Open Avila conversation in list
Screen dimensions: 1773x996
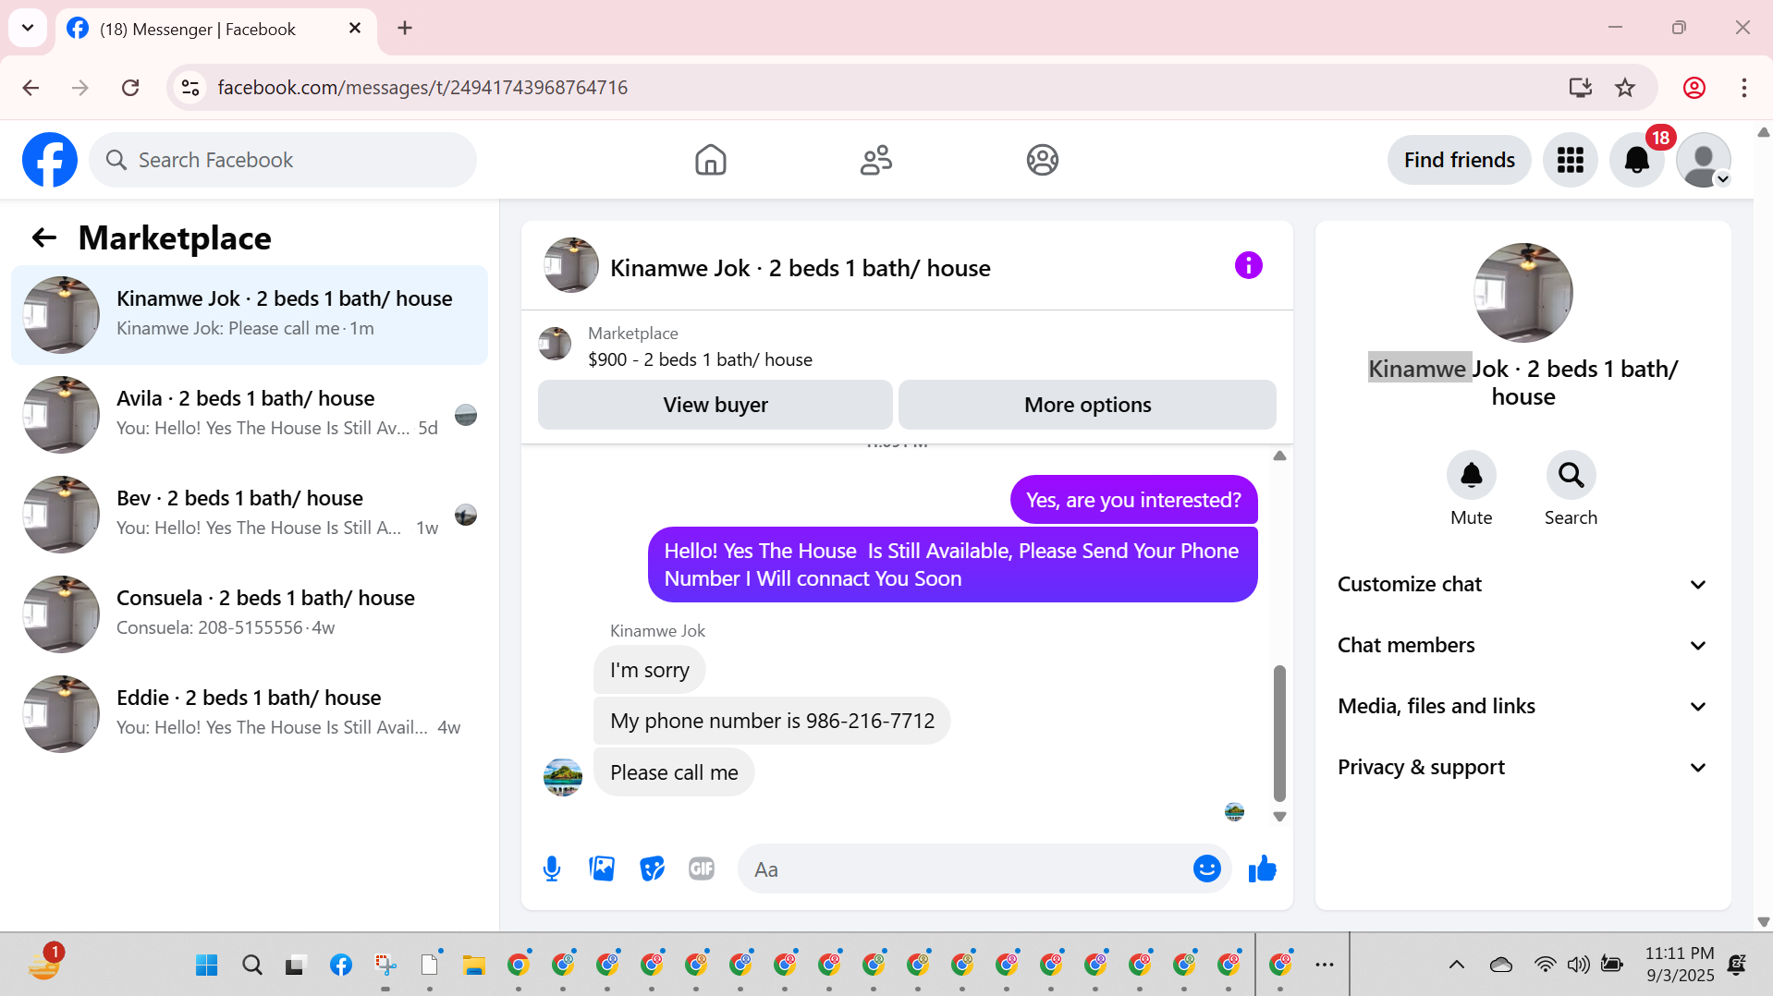[250, 415]
